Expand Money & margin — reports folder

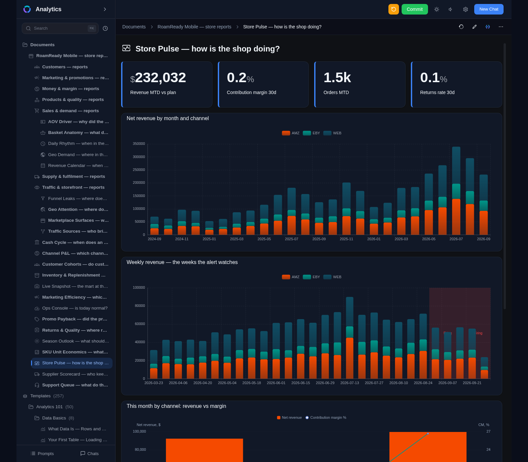point(72,89)
